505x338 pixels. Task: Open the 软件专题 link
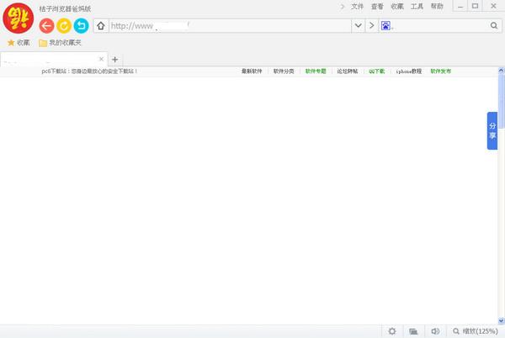pos(316,71)
